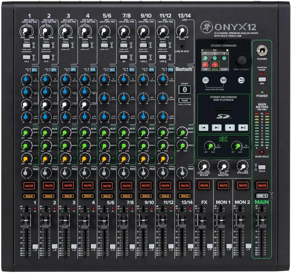291x273 pixels.
Task: Click the orange FX send knob on channel 5/6
Action: tap(104, 158)
